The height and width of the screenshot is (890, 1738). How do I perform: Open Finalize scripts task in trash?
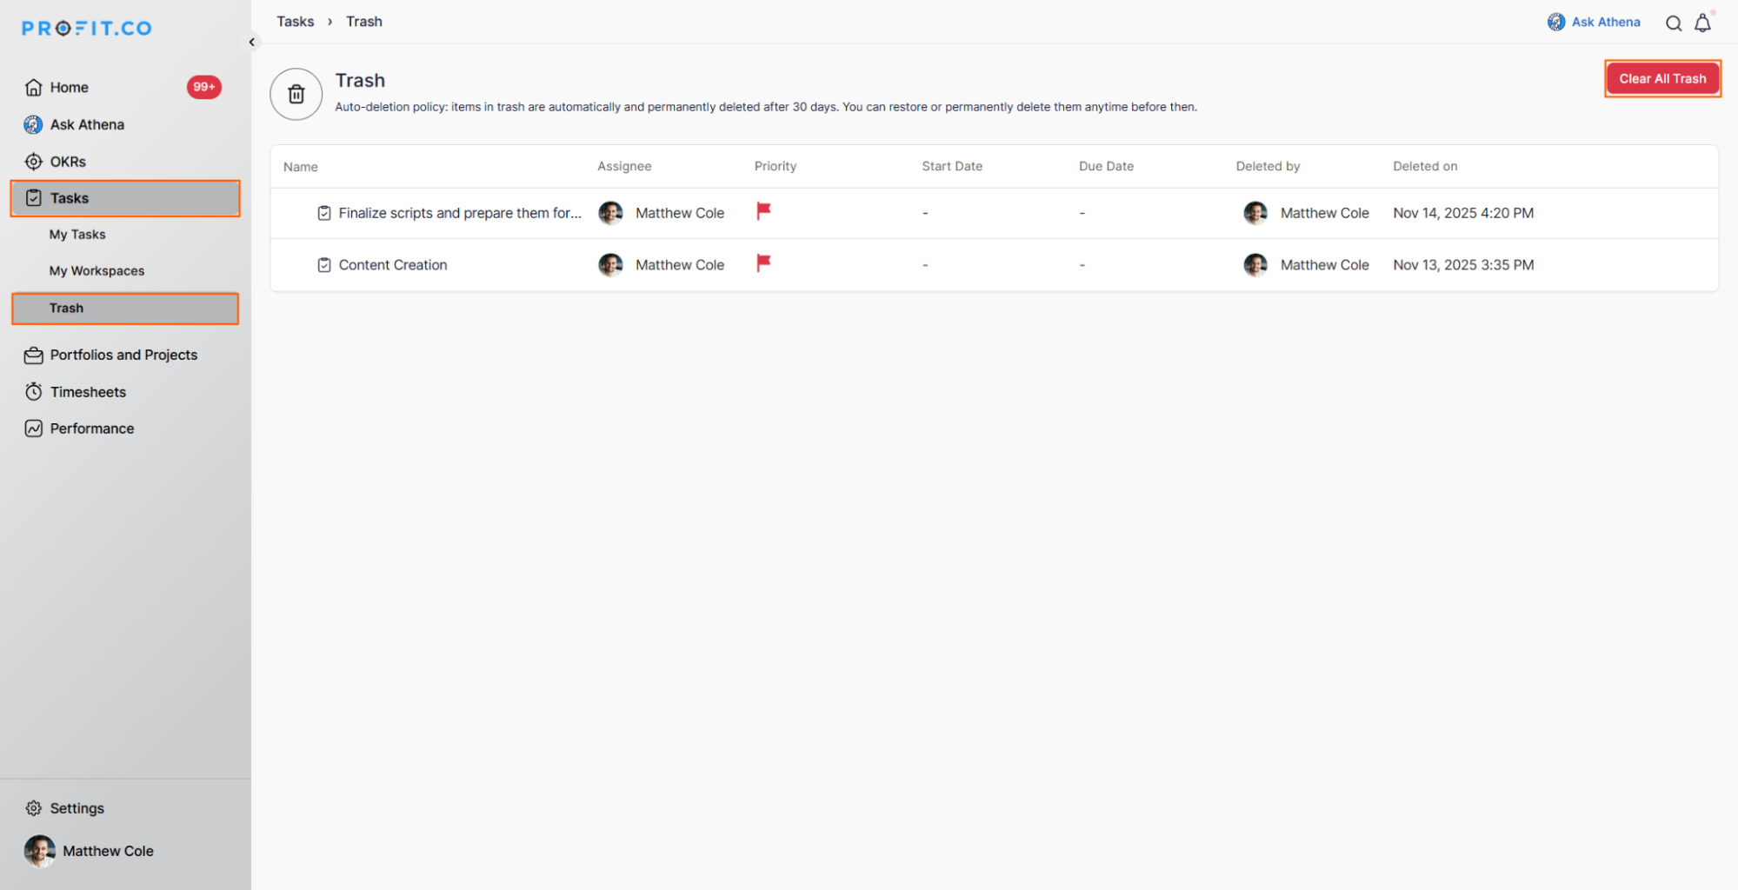pos(459,213)
